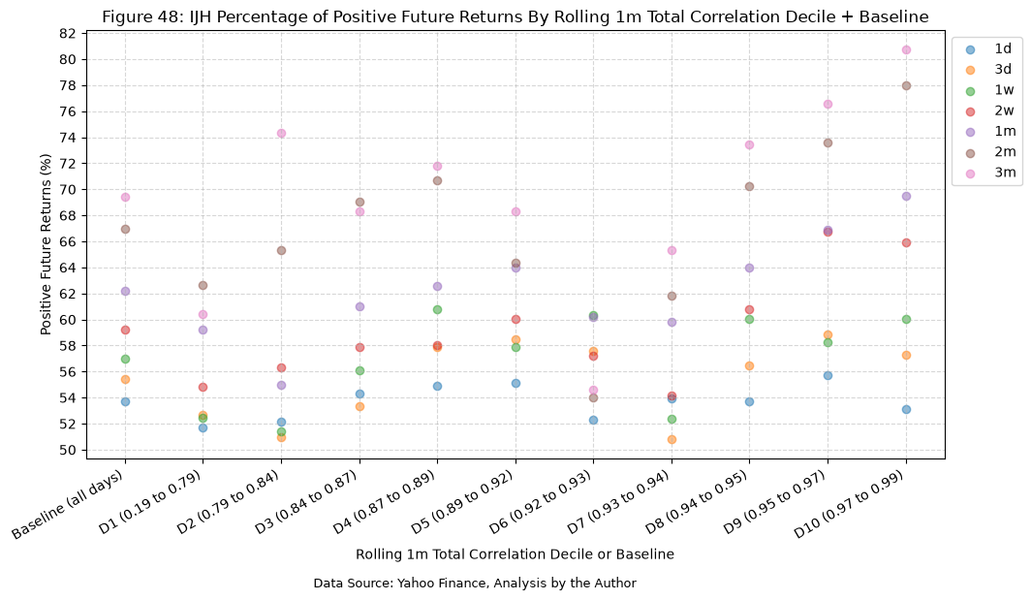Viewport: 1031px width, 600px height.
Task: Click the Rolling 1m Total Correlation x-axis title
Action: [515, 553]
